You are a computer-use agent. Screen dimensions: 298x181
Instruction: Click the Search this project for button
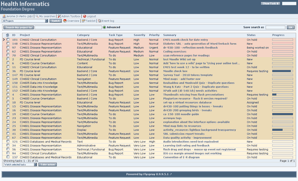19,27
